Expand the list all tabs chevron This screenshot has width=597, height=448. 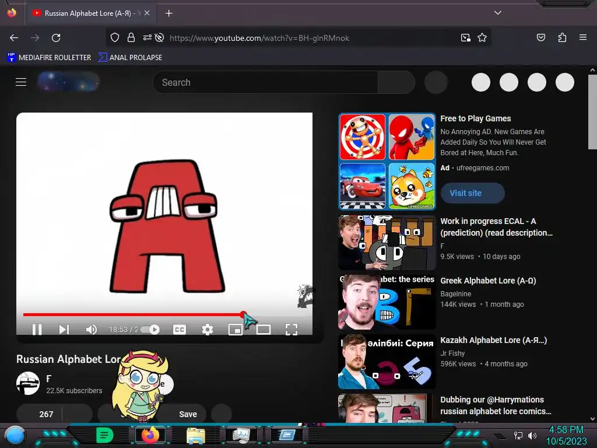(498, 13)
